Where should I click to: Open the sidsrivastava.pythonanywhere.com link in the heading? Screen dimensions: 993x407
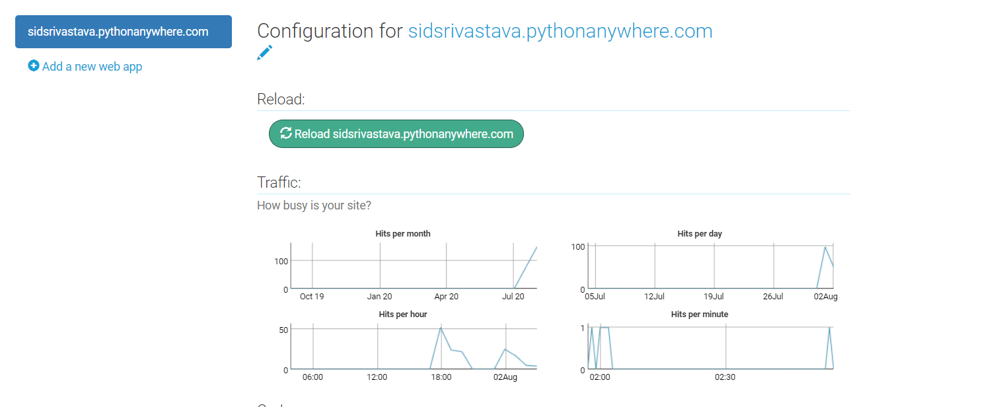pos(560,31)
